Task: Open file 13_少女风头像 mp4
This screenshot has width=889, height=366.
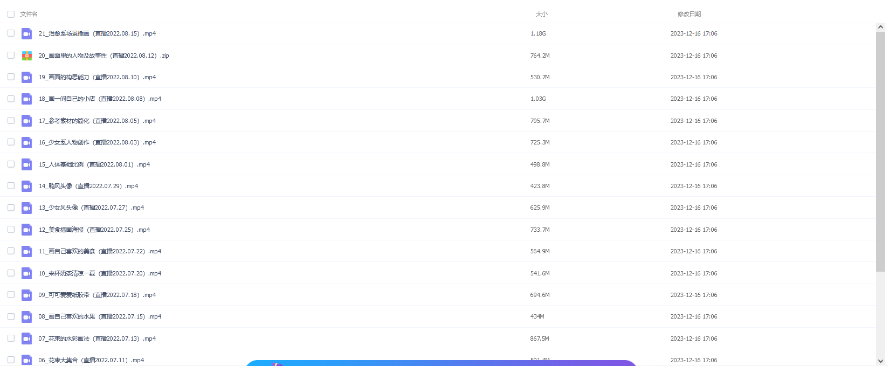Action: 91,208
